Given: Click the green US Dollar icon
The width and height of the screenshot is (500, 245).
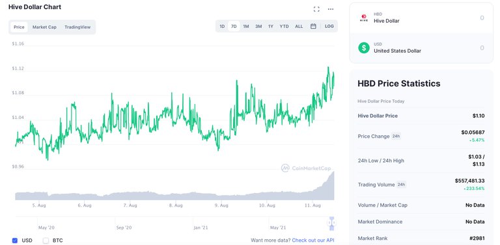Looking at the screenshot, I should [x=364, y=47].
